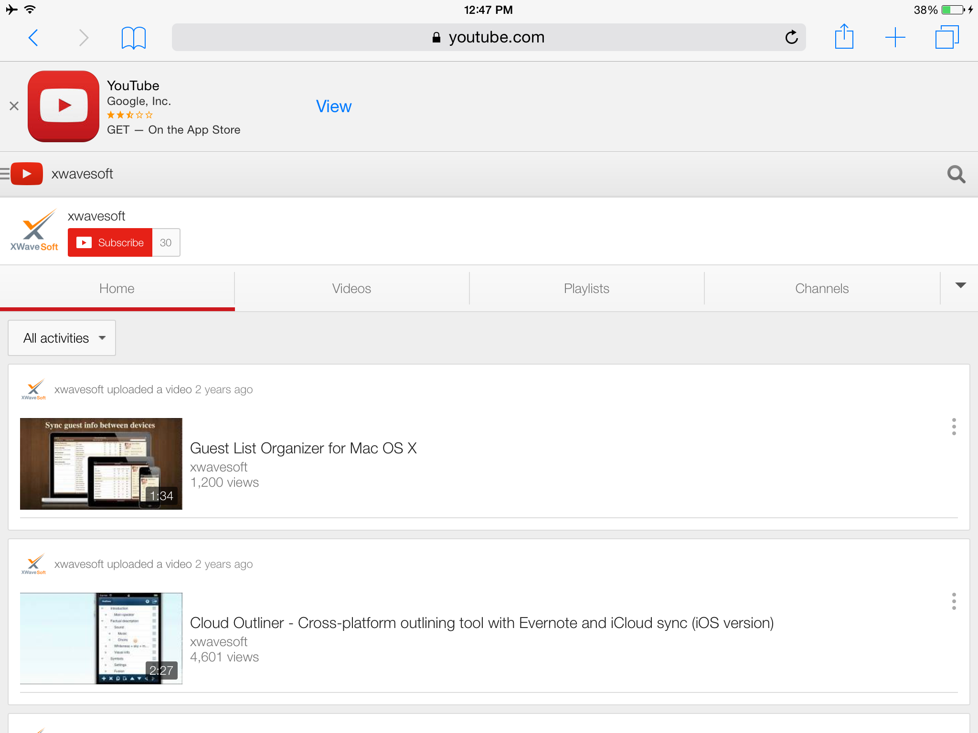Open Guest List Organizer for Mac OS X title
Screen dimensions: 978x733
click(303, 448)
